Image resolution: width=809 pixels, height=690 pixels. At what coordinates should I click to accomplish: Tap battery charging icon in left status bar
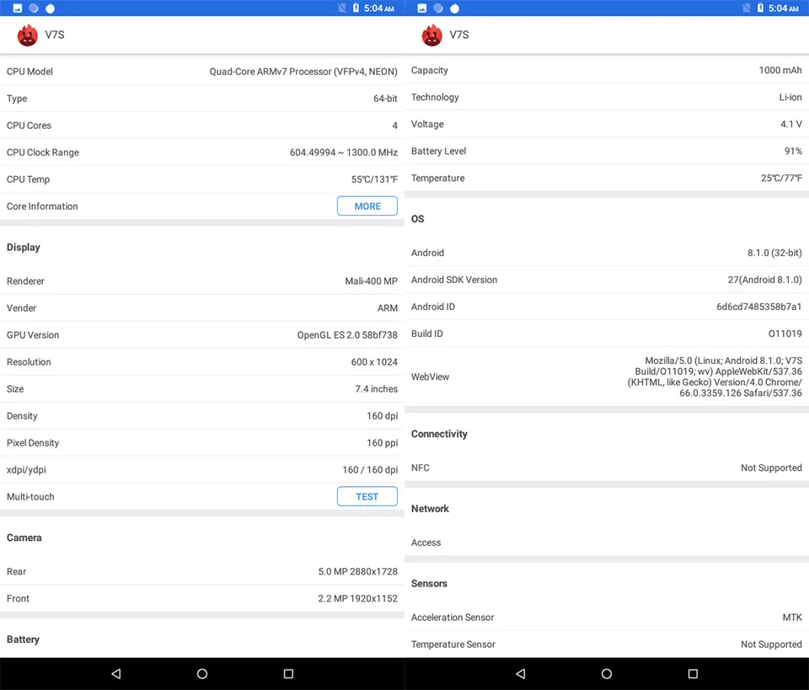356,8
